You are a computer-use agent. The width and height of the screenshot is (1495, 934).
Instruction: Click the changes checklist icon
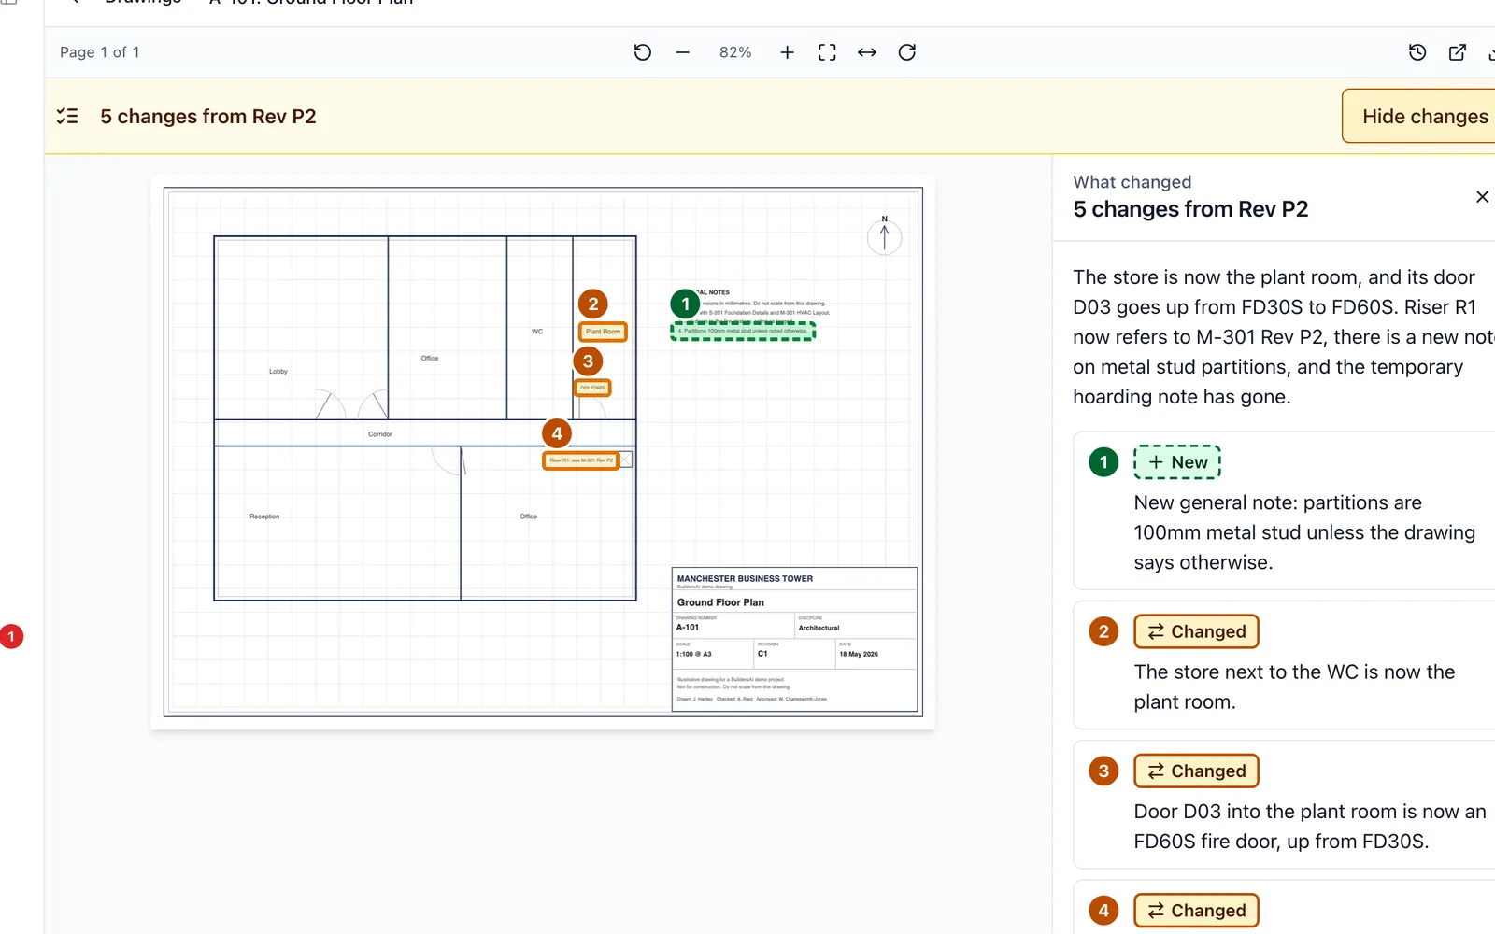tap(67, 116)
